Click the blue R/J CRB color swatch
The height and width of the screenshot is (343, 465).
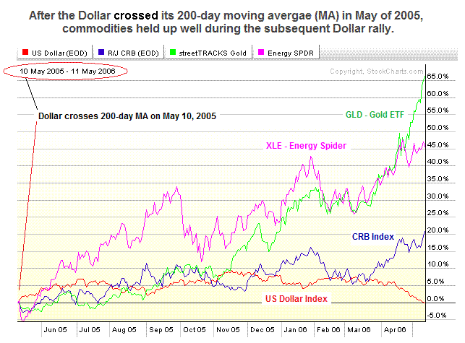click(101, 53)
